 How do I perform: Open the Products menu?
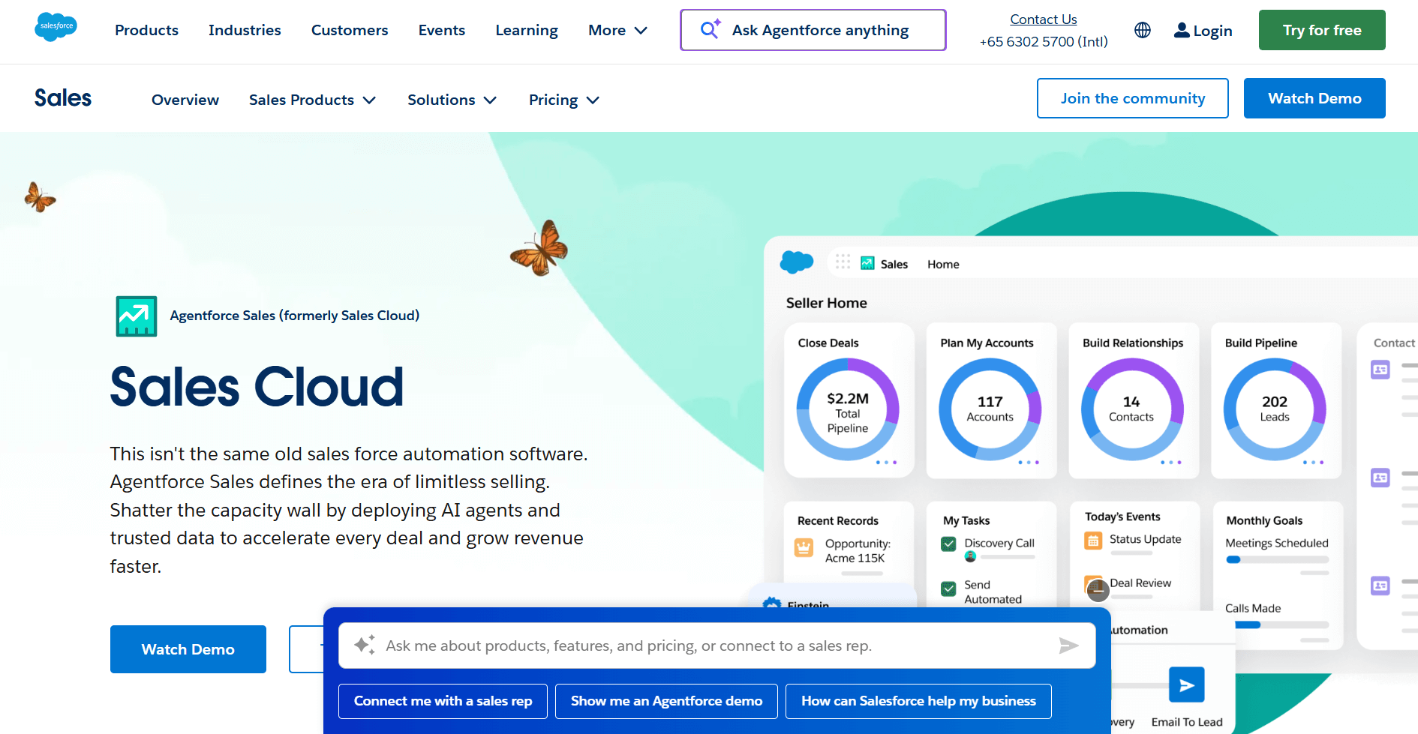point(146,30)
